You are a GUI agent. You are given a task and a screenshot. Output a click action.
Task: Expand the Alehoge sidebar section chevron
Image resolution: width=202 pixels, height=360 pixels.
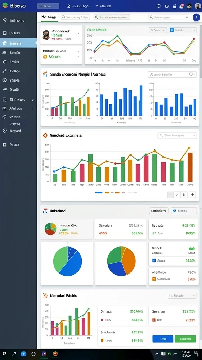33,108
